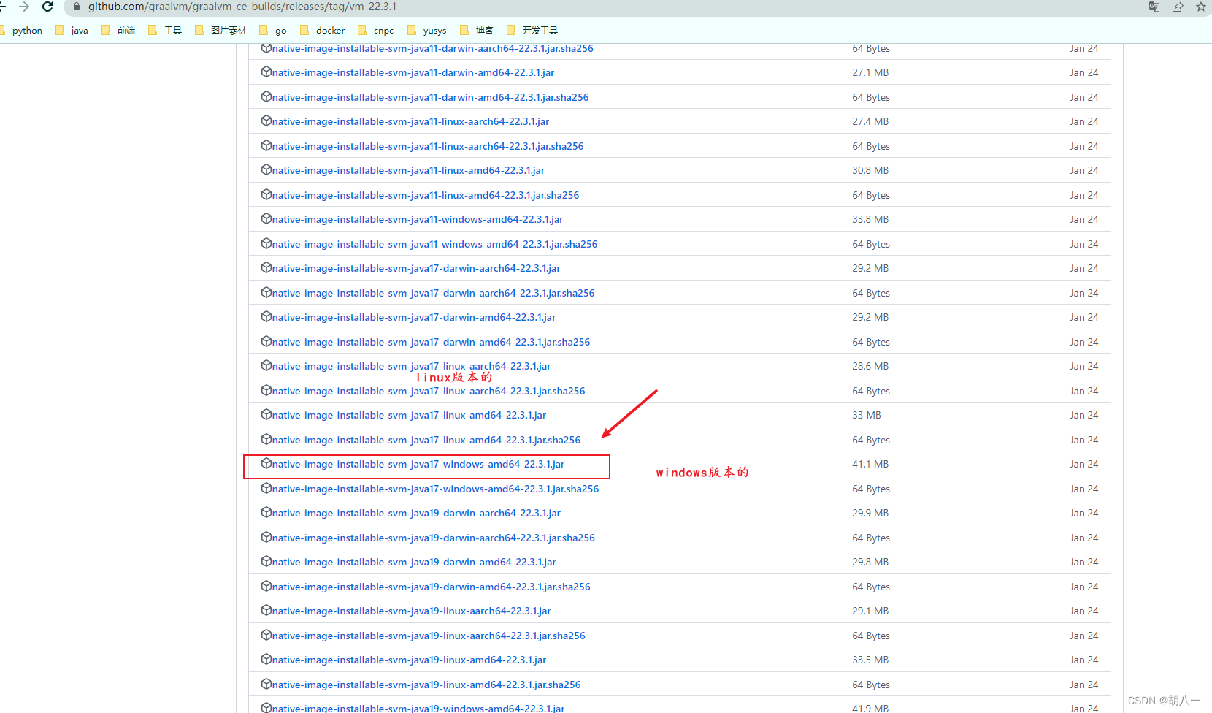Download java11-linux-aarch64-22.3.1.jar.sha256 file

click(428, 146)
